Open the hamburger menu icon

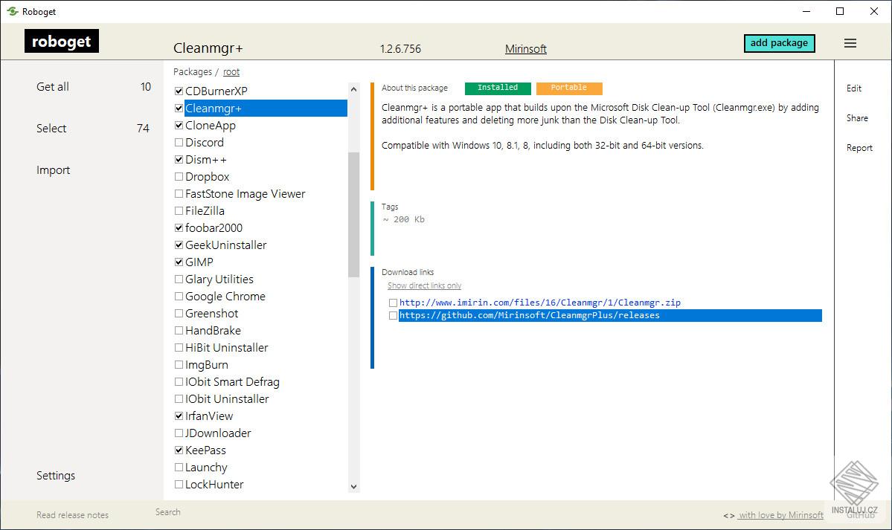pyautogui.click(x=850, y=43)
